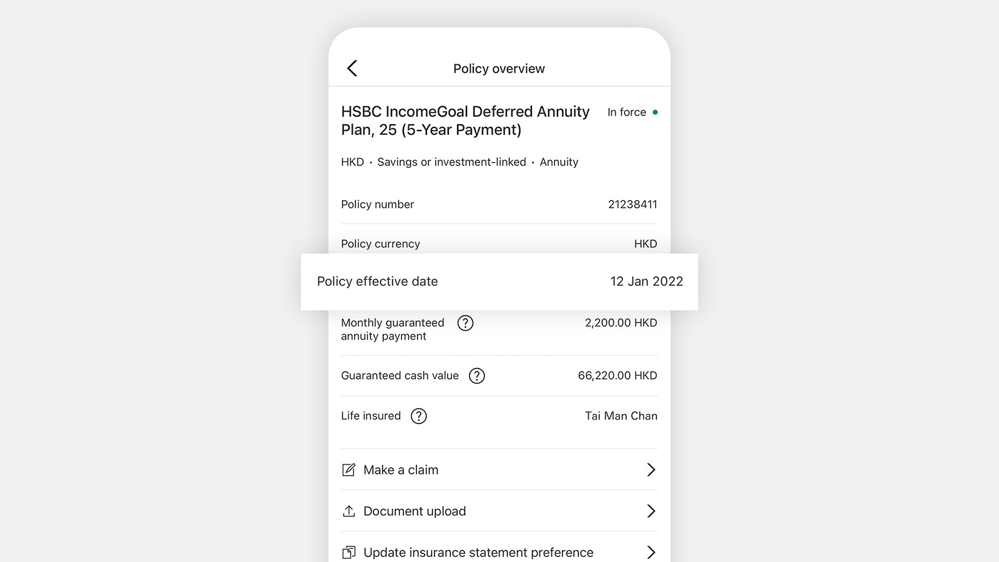Image resolution: width=999 pixels, height=562 pixels.
Task: Click the Policy effective date label
Action: coord(377,282)
